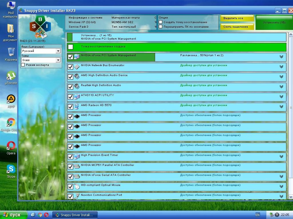This screenshot has width=293, height=219.
Task: Click the clock showing 22:05
Action: (285, 215)
